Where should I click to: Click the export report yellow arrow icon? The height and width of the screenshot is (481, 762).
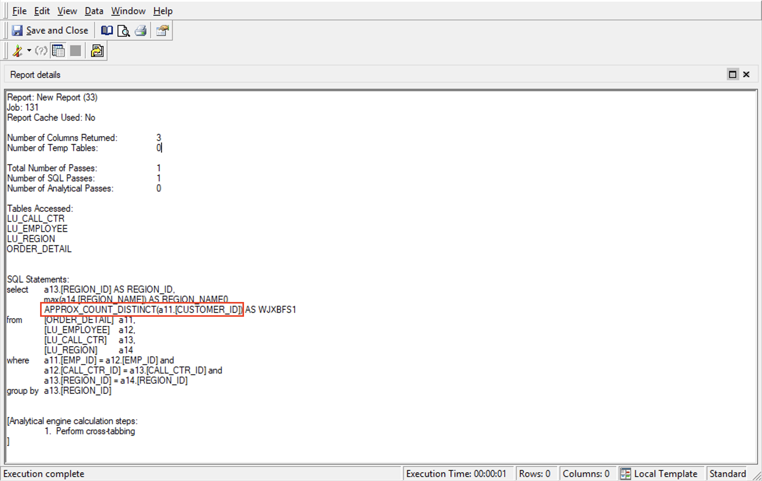tap(97, 51)
